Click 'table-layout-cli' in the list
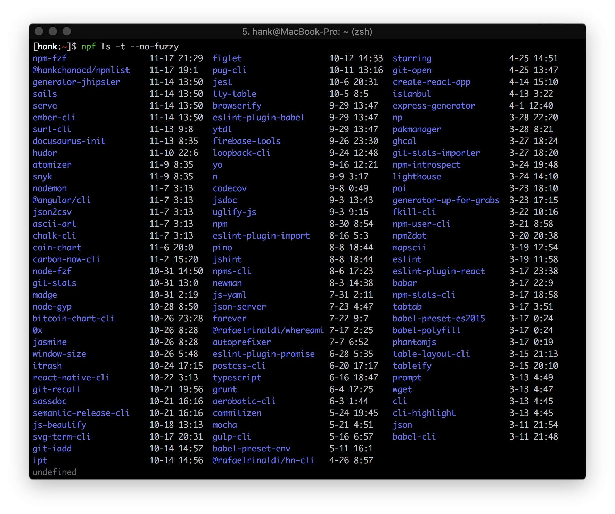The width and height of the screenshot is (615, 514). tap(431, 354)
